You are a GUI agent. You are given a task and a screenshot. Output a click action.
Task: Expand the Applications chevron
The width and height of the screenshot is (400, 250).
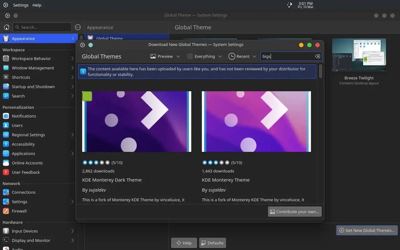(72, 153)
